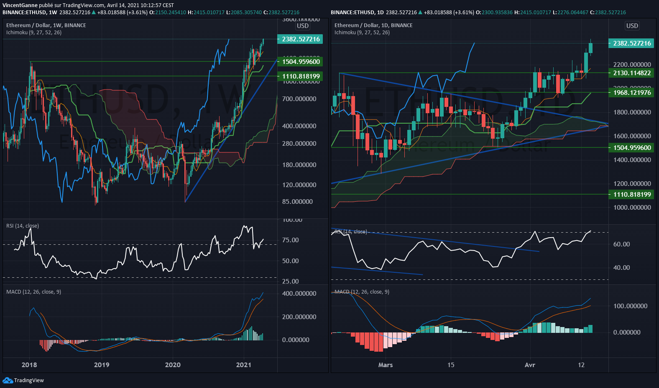Click current price label 2382.527216 on daily chart
Screen dimensions: 659x388
coord(631,43)
